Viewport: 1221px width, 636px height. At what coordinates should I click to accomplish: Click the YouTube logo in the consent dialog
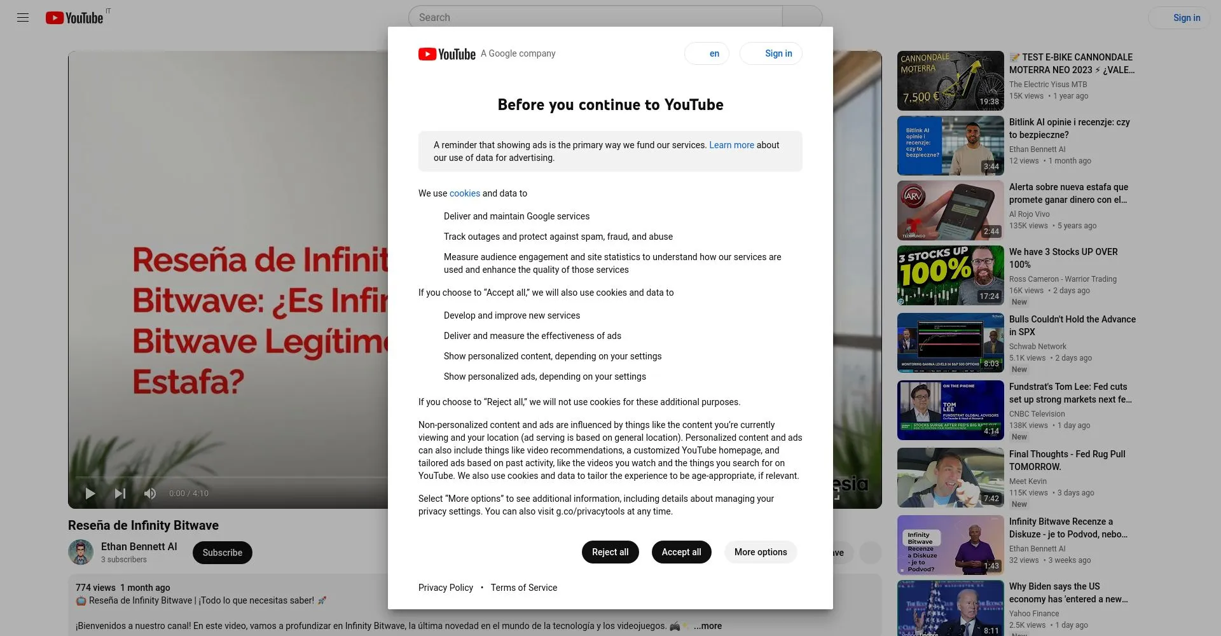(446, 54)
